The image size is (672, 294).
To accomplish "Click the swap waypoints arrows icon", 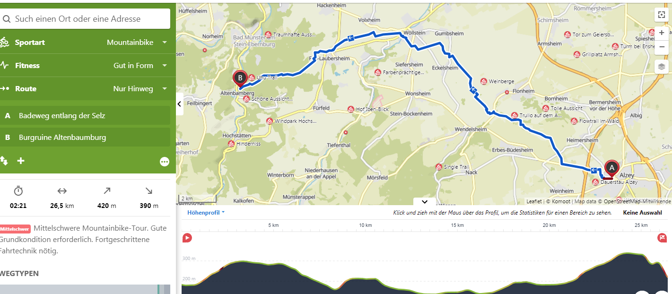I will pyautogui.click(x=4, y=161).
